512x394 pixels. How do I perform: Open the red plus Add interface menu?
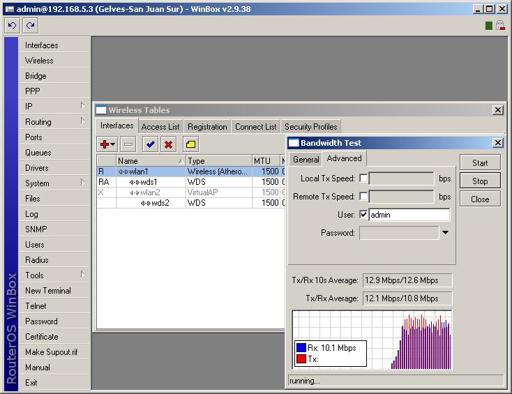click(x=107, y=144)
